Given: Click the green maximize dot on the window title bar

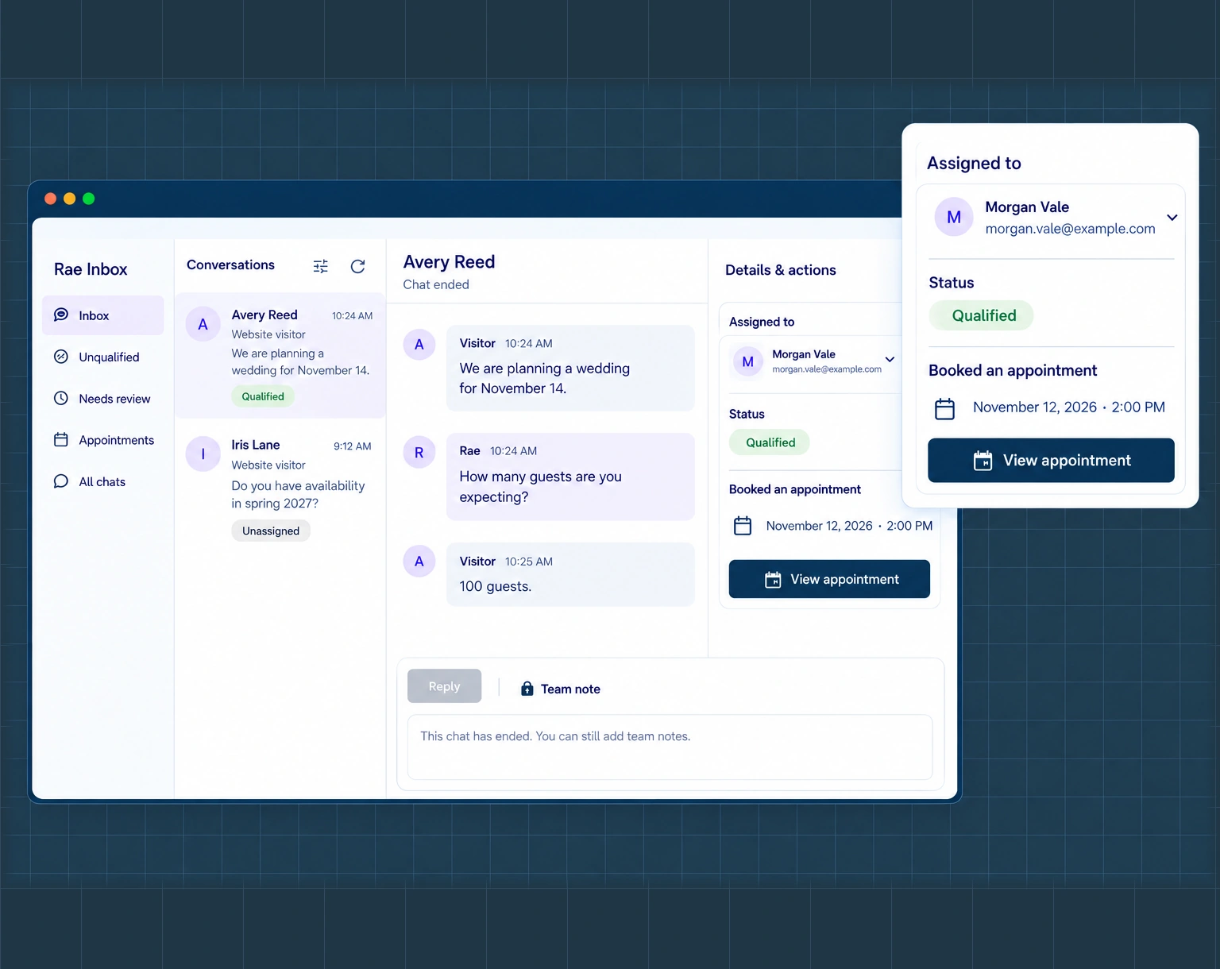Looking at the screenshot, I should [x=89, y=199].
